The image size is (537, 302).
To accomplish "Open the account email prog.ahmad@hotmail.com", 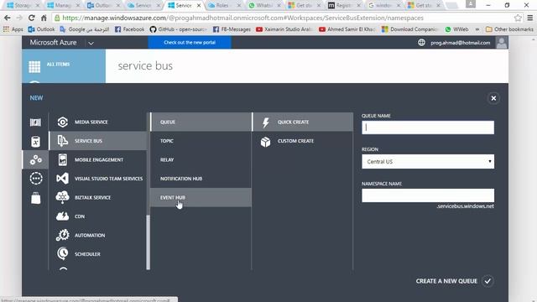I will tap(461, 43).
